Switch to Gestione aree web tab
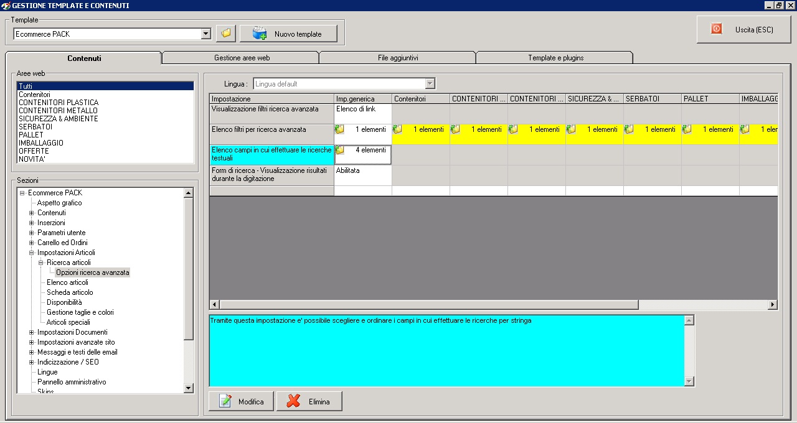The width and height of the screenshot is (797, 423). 242,58
